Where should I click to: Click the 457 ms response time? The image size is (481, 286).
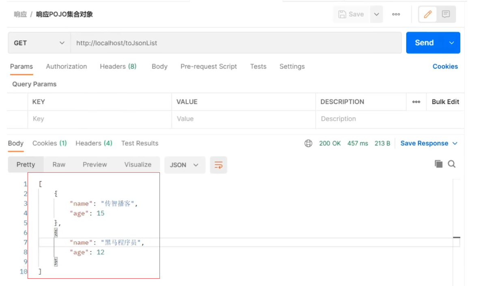click(357, 144)
